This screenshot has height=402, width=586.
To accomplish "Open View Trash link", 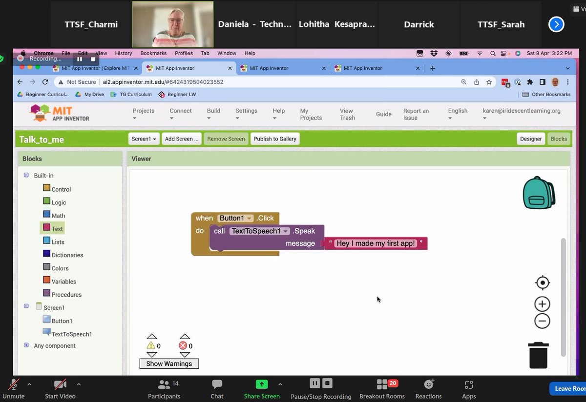I will point(347,114).
